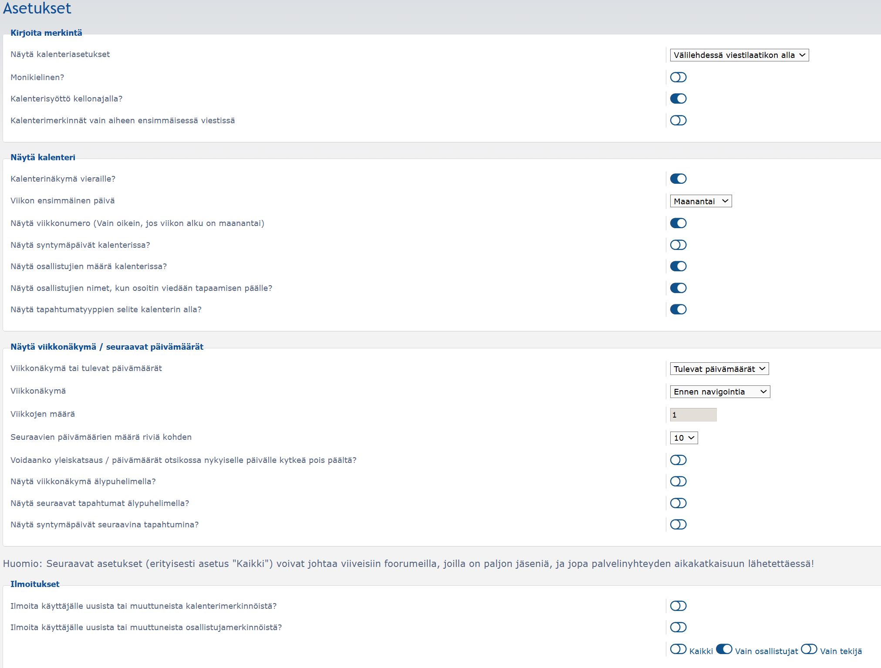
Task: Turn off Kalenterinäkymä vieraille switch
Action: [678, 179]
